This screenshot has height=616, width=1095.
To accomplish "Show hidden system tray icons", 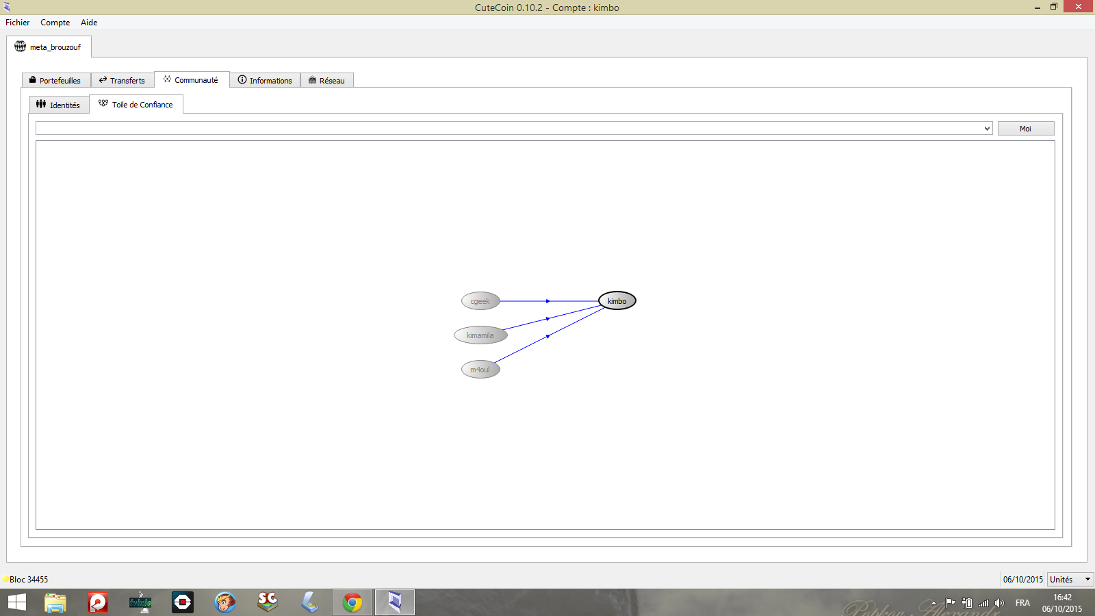I will point(933,603).
